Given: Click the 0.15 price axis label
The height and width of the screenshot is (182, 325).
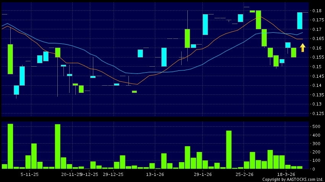Looking at the screenshot, I should (317, 67).
